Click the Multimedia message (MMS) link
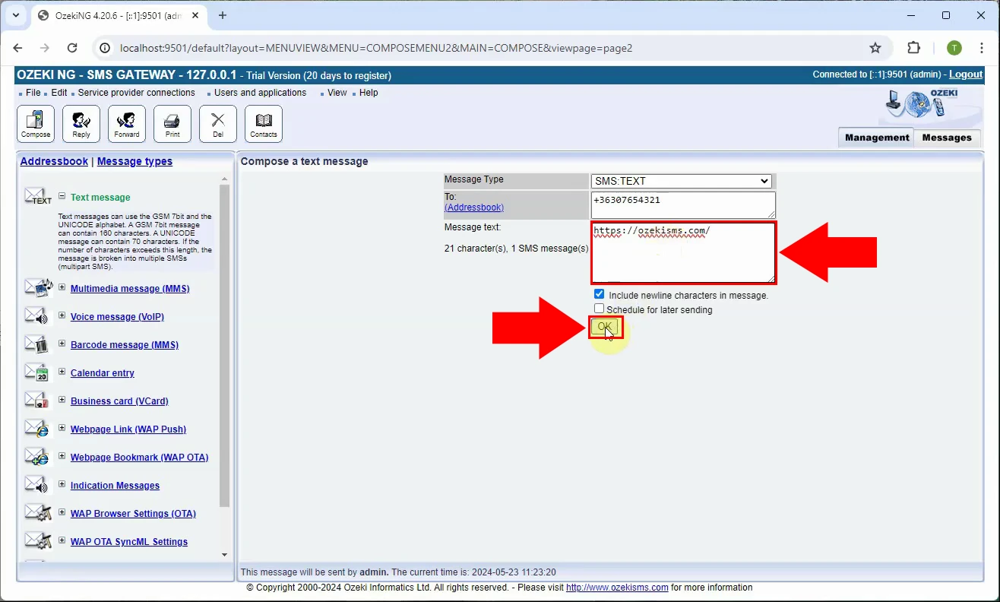The image size is (1000, 602). click(130, 288)
